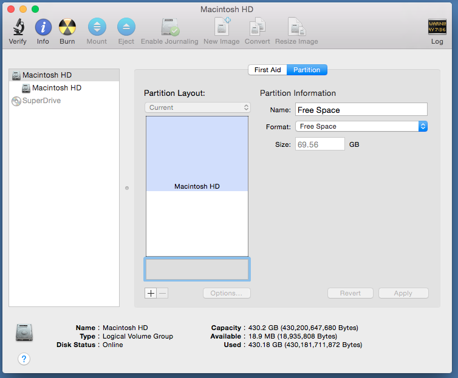Click the New Image icon
Image resolution: width=458 pixels, height=378 pixels.
(222, 27)
